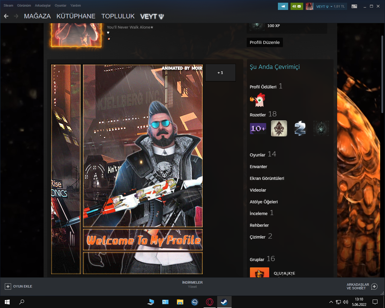The width and height of the screenshot is (385, 308).
Task: Open the headset app in taskbar
Action: (195, 302)
